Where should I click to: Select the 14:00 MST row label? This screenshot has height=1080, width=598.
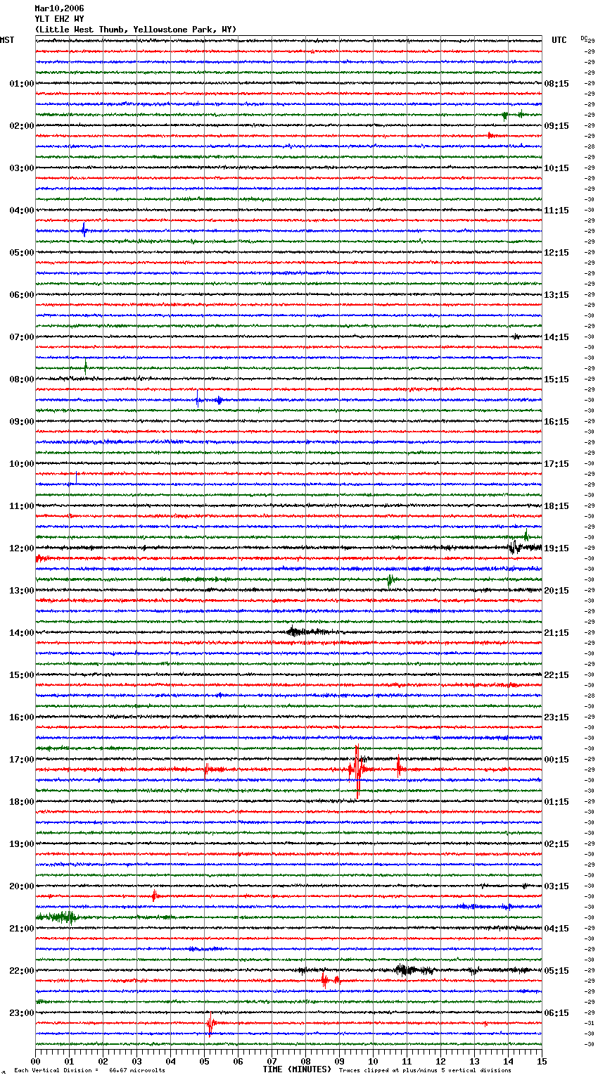click(x=22, y=633)
